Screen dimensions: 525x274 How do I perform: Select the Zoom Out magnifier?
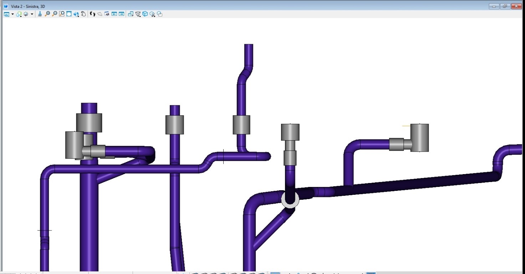pos(55,14)
